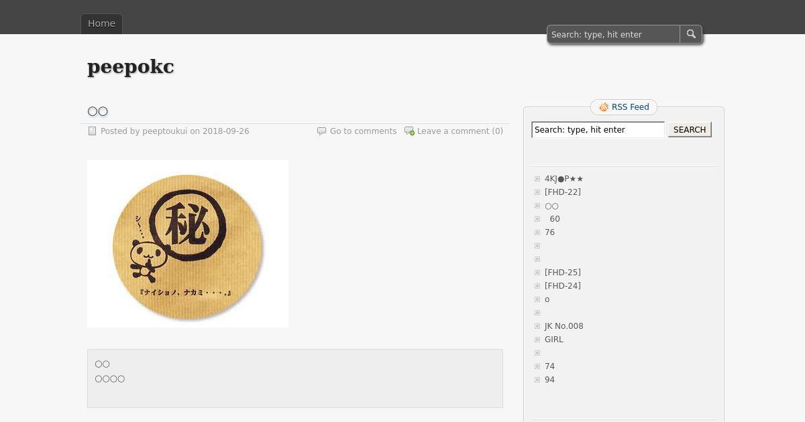
Task: Focus the header search field
Action: point(614,34)
